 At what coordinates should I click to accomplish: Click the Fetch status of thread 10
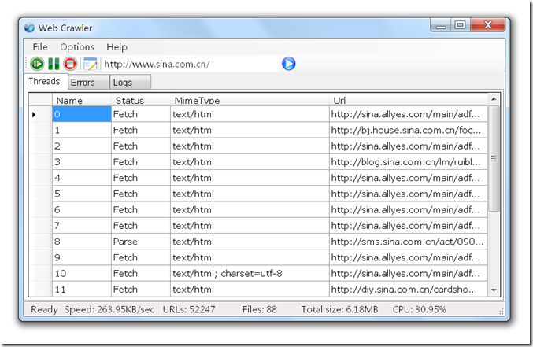141,274
